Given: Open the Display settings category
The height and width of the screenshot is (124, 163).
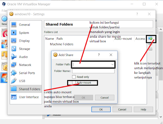Looking at the screenshot, I should [x=26, y=41].
